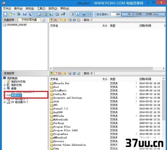The width and height of the screenshot is (167, 150).
Task: Click Extract icon in disc pane toolbar
Action: [x=70, y=20]
